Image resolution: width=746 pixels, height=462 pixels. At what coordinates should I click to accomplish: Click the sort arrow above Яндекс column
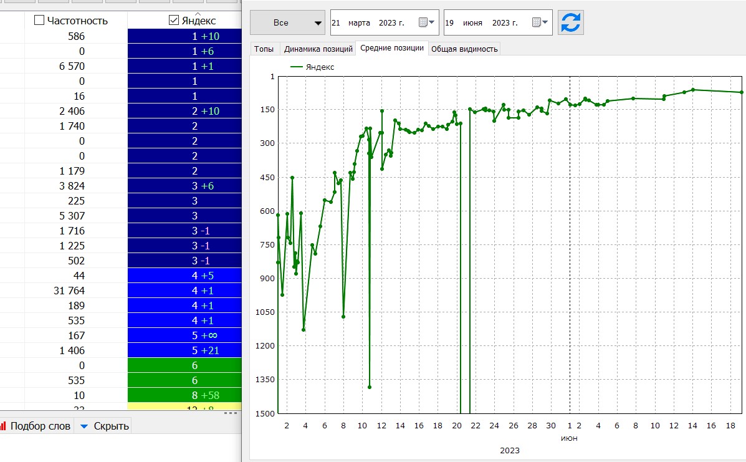(198, 12)
